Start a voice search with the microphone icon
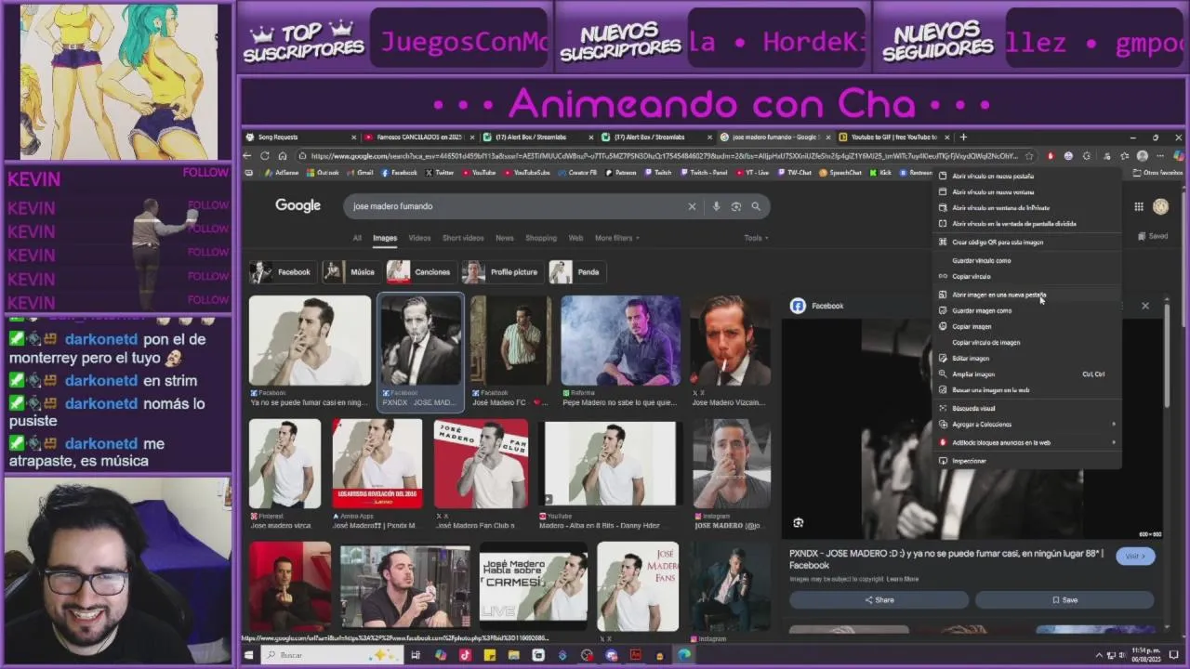Viewport: 1190px width, 669px height. click(716, 206)
